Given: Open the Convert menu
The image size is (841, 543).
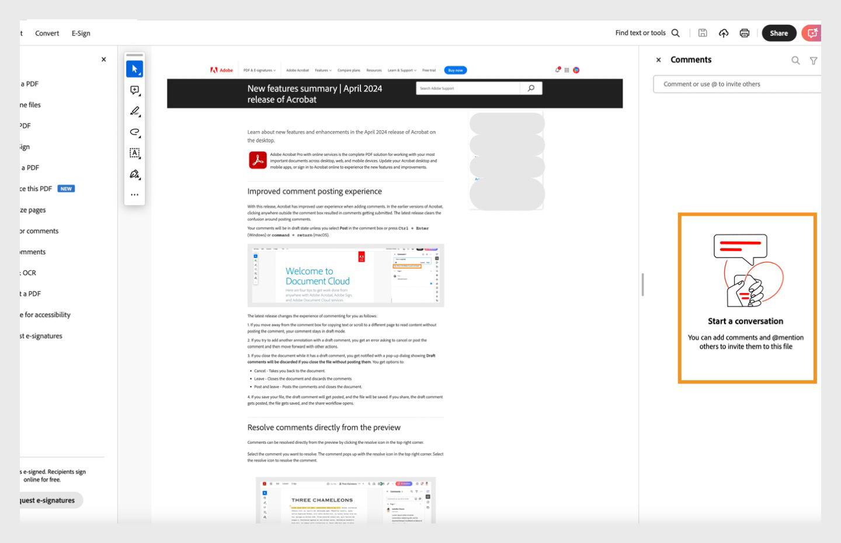Looking at the screenshot, I should (x=47, y=33).
